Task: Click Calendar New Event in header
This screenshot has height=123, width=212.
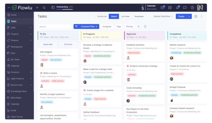Action: tap(152, 7)
